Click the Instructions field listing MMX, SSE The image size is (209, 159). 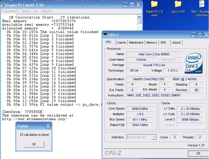[x=165, y=95]
